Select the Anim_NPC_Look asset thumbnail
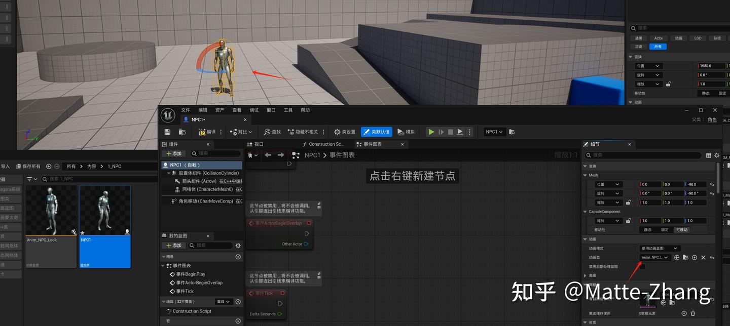Image resolution: width=730 pixels, height=326 pixels. [51, 209]
